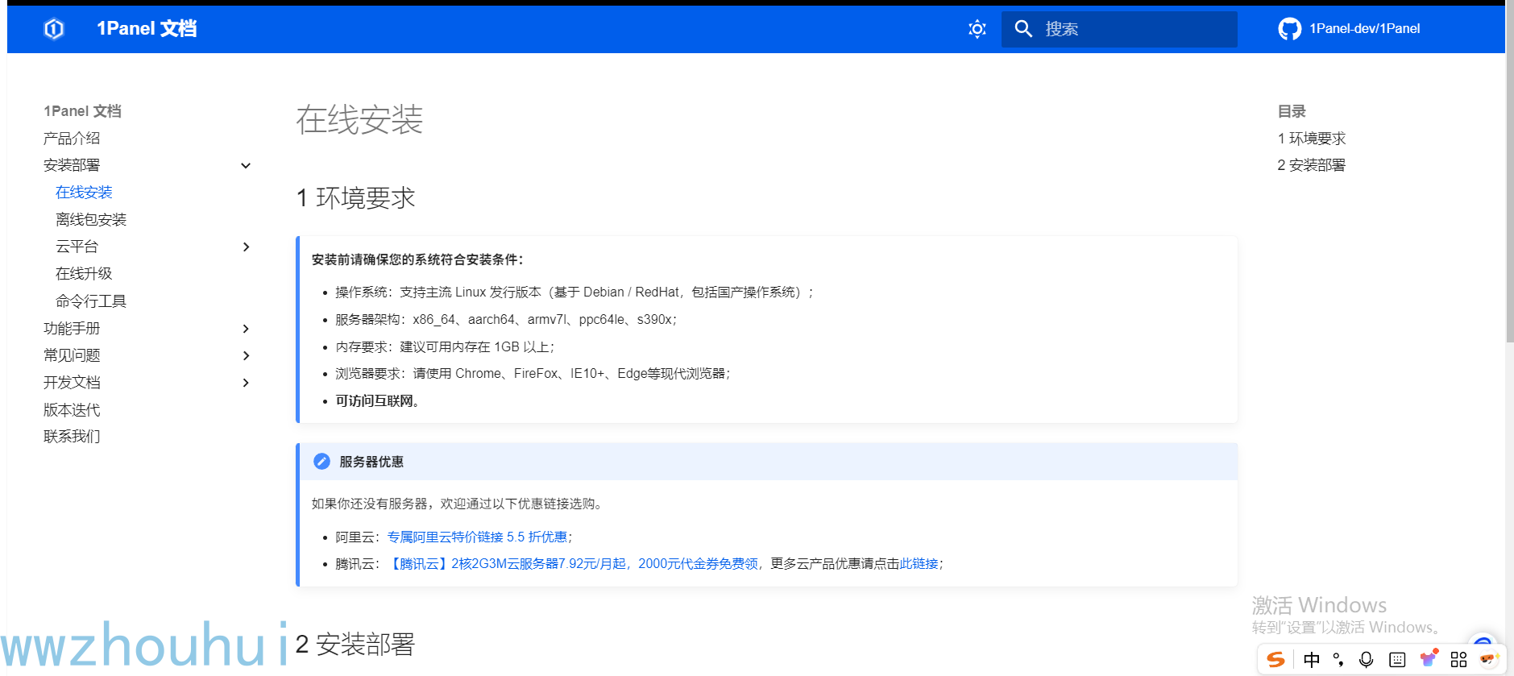The image size is (1514, 676).
Task: Open the skin T-shirt icon in IME bar
Action: coord(1428,659)
